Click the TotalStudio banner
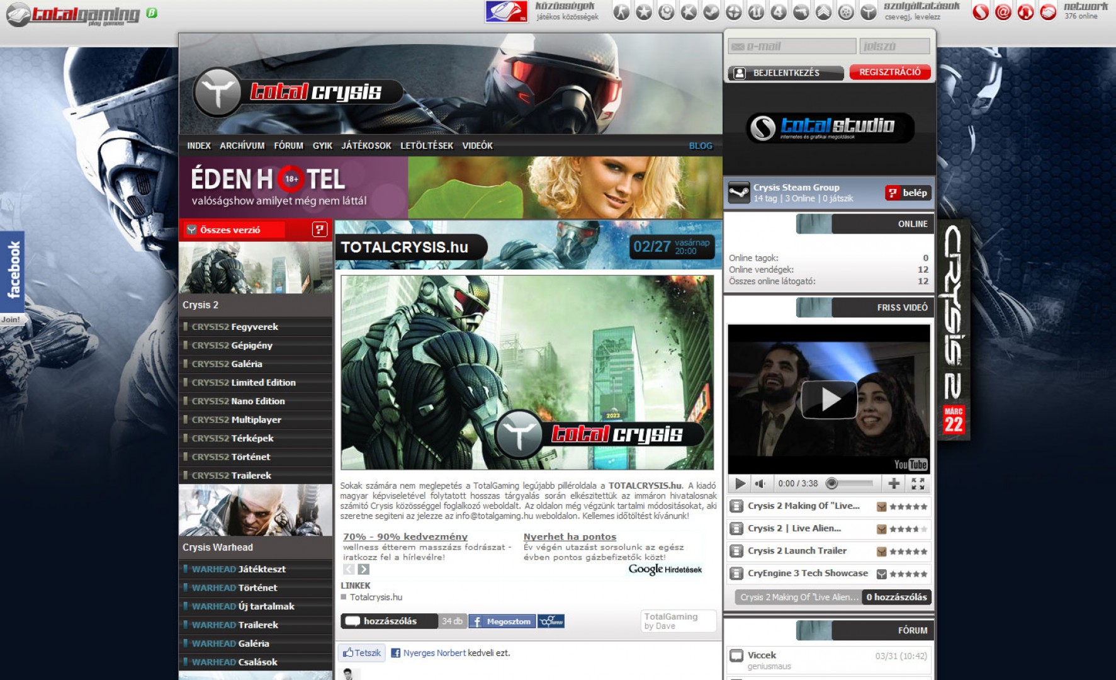 830,128
